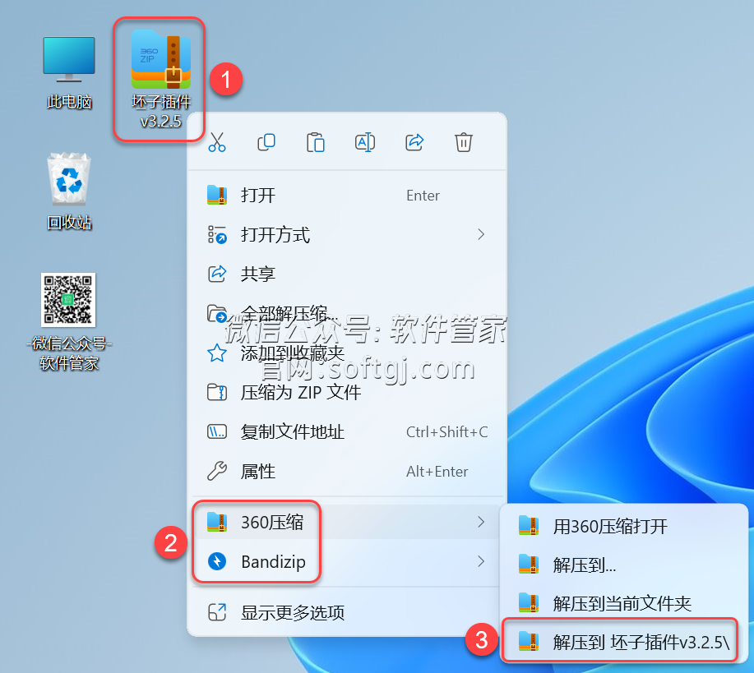Click the Delete trash can icon
This screenshot has width=754, height=673.
coord(464,142)
